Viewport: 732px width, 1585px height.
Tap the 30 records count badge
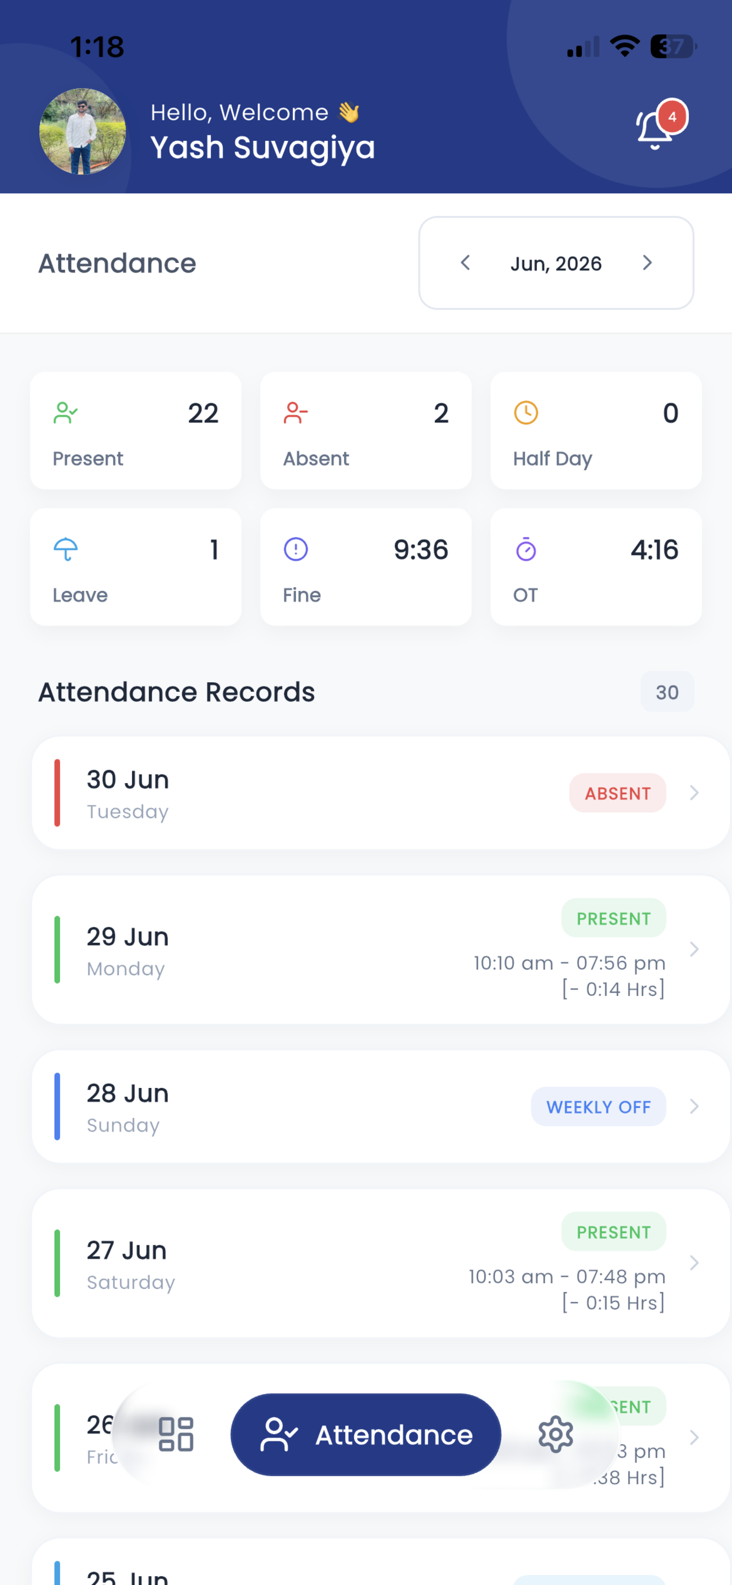point(667,692)
